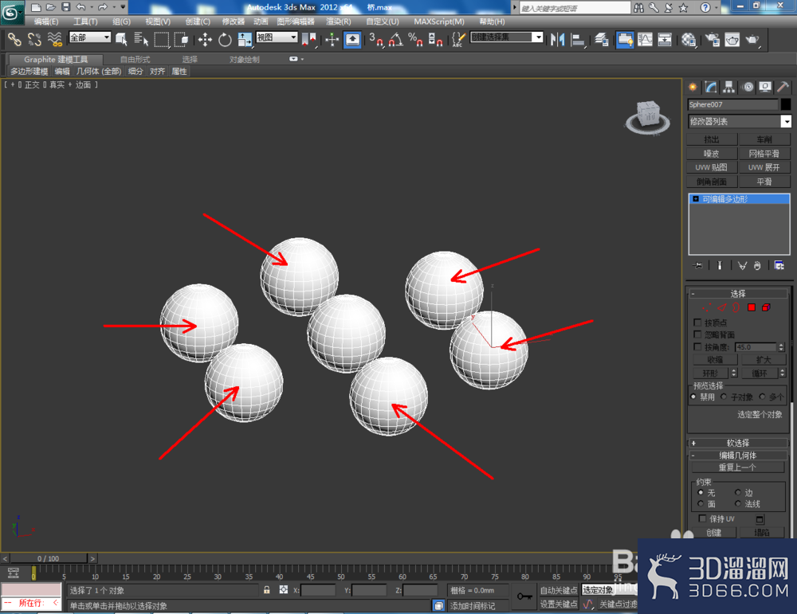The width and height of the screenshot is (797, 614).
Task: Select Polygon sub-object level icon
Action: pyautogui.click(x=752, y=307)
